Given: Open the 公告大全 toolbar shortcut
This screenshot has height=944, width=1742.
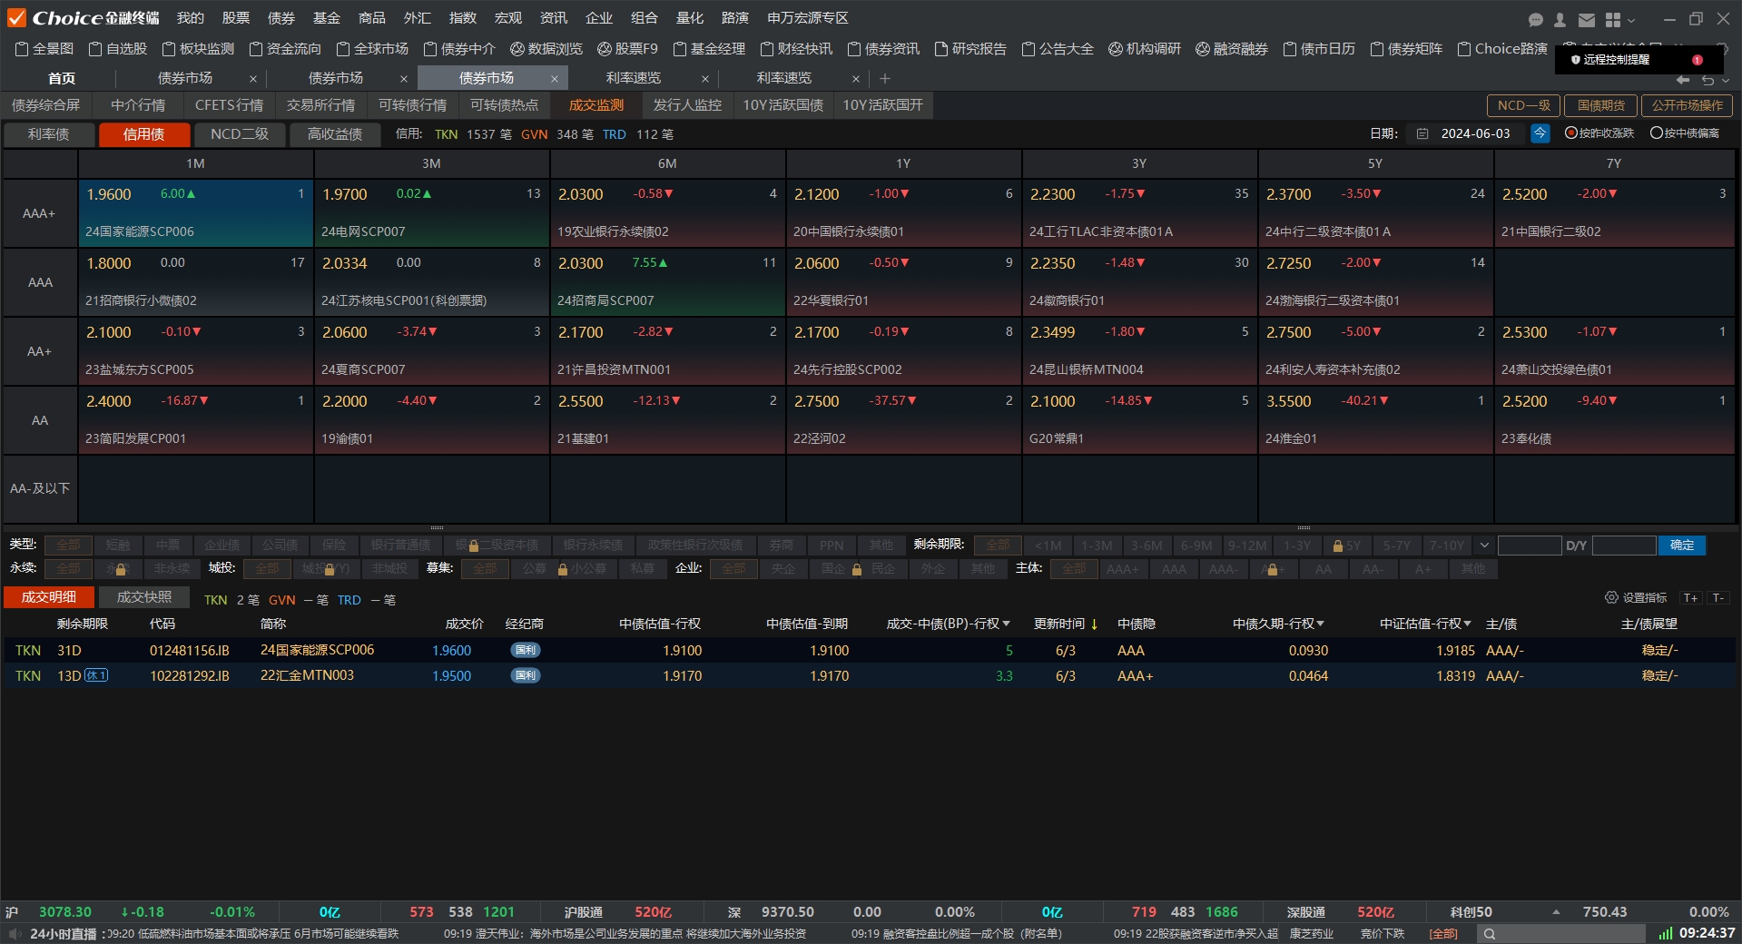Looking at the screenshot, I should pos(1058,49).
